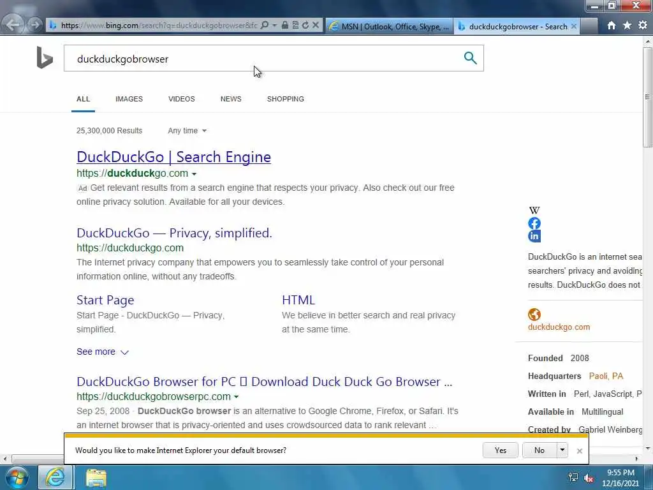653x490 pixels.
Task: Go forward with the browser Forward arrow
Action: 35,25
